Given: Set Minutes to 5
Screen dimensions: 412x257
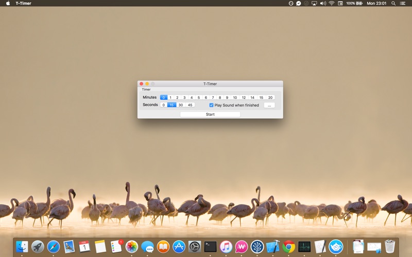Looking at the screenshot, I should point(198,97).
